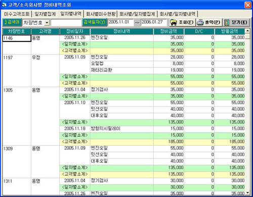Image resolution: width=253 pixels, height=197 pixels.
Task: Click the 28,000 받을금액 cell
Action: coord(230,57)
